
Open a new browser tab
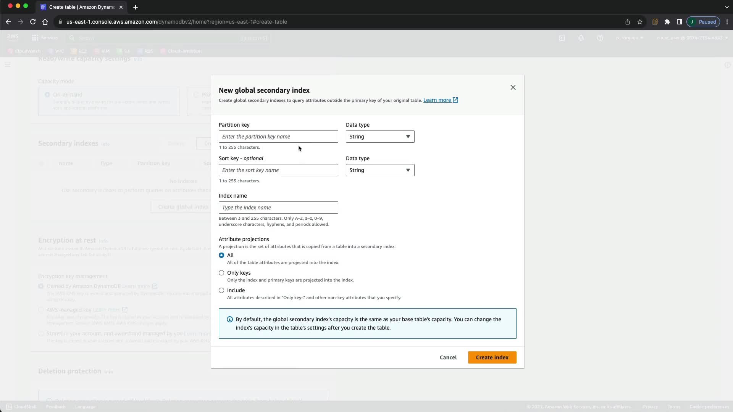pyautogui.click(x=135, y=7)
